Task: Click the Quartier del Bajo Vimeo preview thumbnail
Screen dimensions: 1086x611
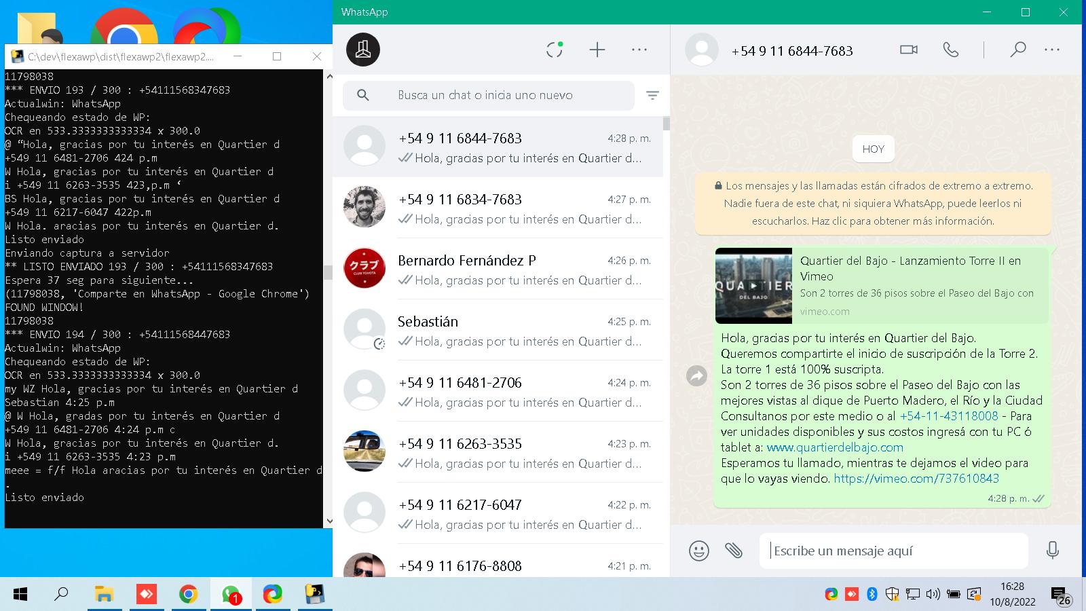Action: tap(753, 286)
